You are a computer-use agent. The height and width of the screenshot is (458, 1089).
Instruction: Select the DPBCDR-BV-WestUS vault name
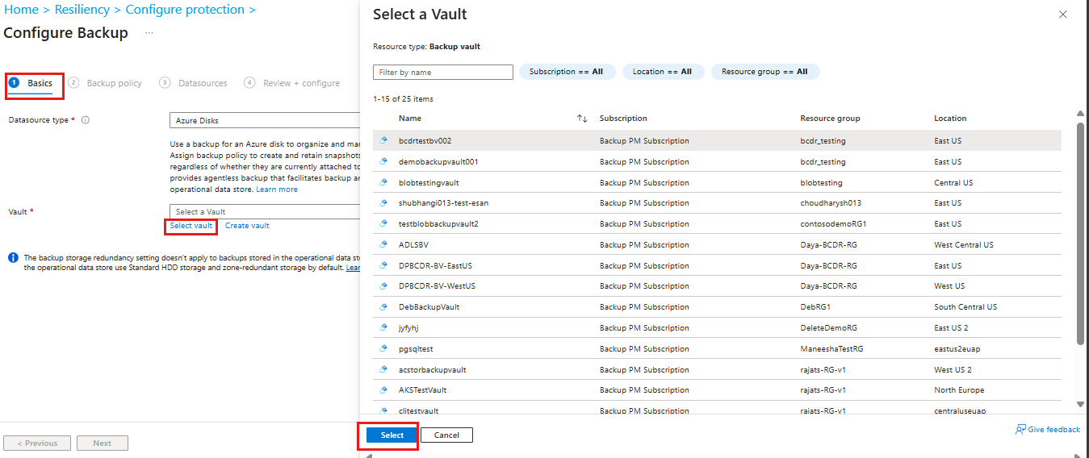pyautogui.click(x=437, y=286)
